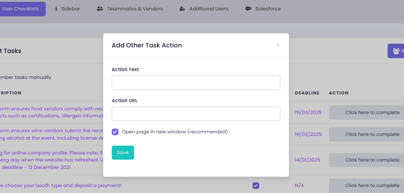Viewport: 404px width, 193px height.
Task: Click the last row's complete button
Action: coord(367,186)
